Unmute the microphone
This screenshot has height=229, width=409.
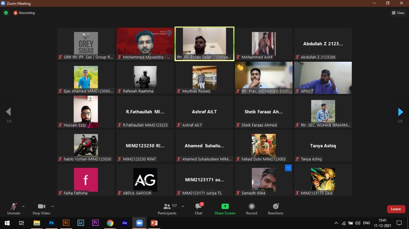pyautogui.click(x=13, y=209)
